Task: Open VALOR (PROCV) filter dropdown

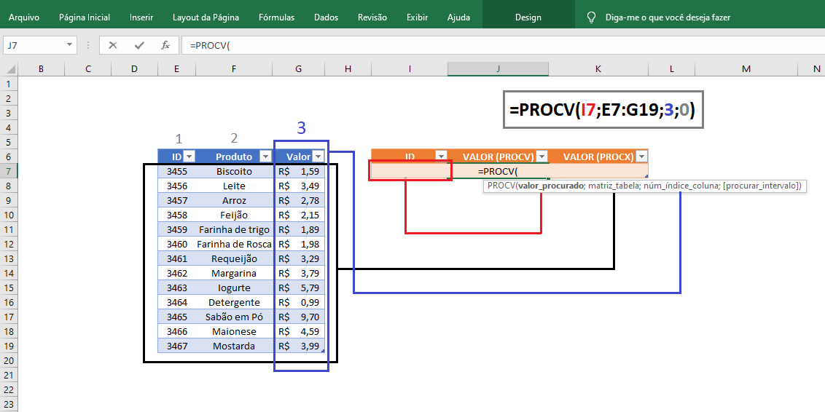Action: coord(542,156)
